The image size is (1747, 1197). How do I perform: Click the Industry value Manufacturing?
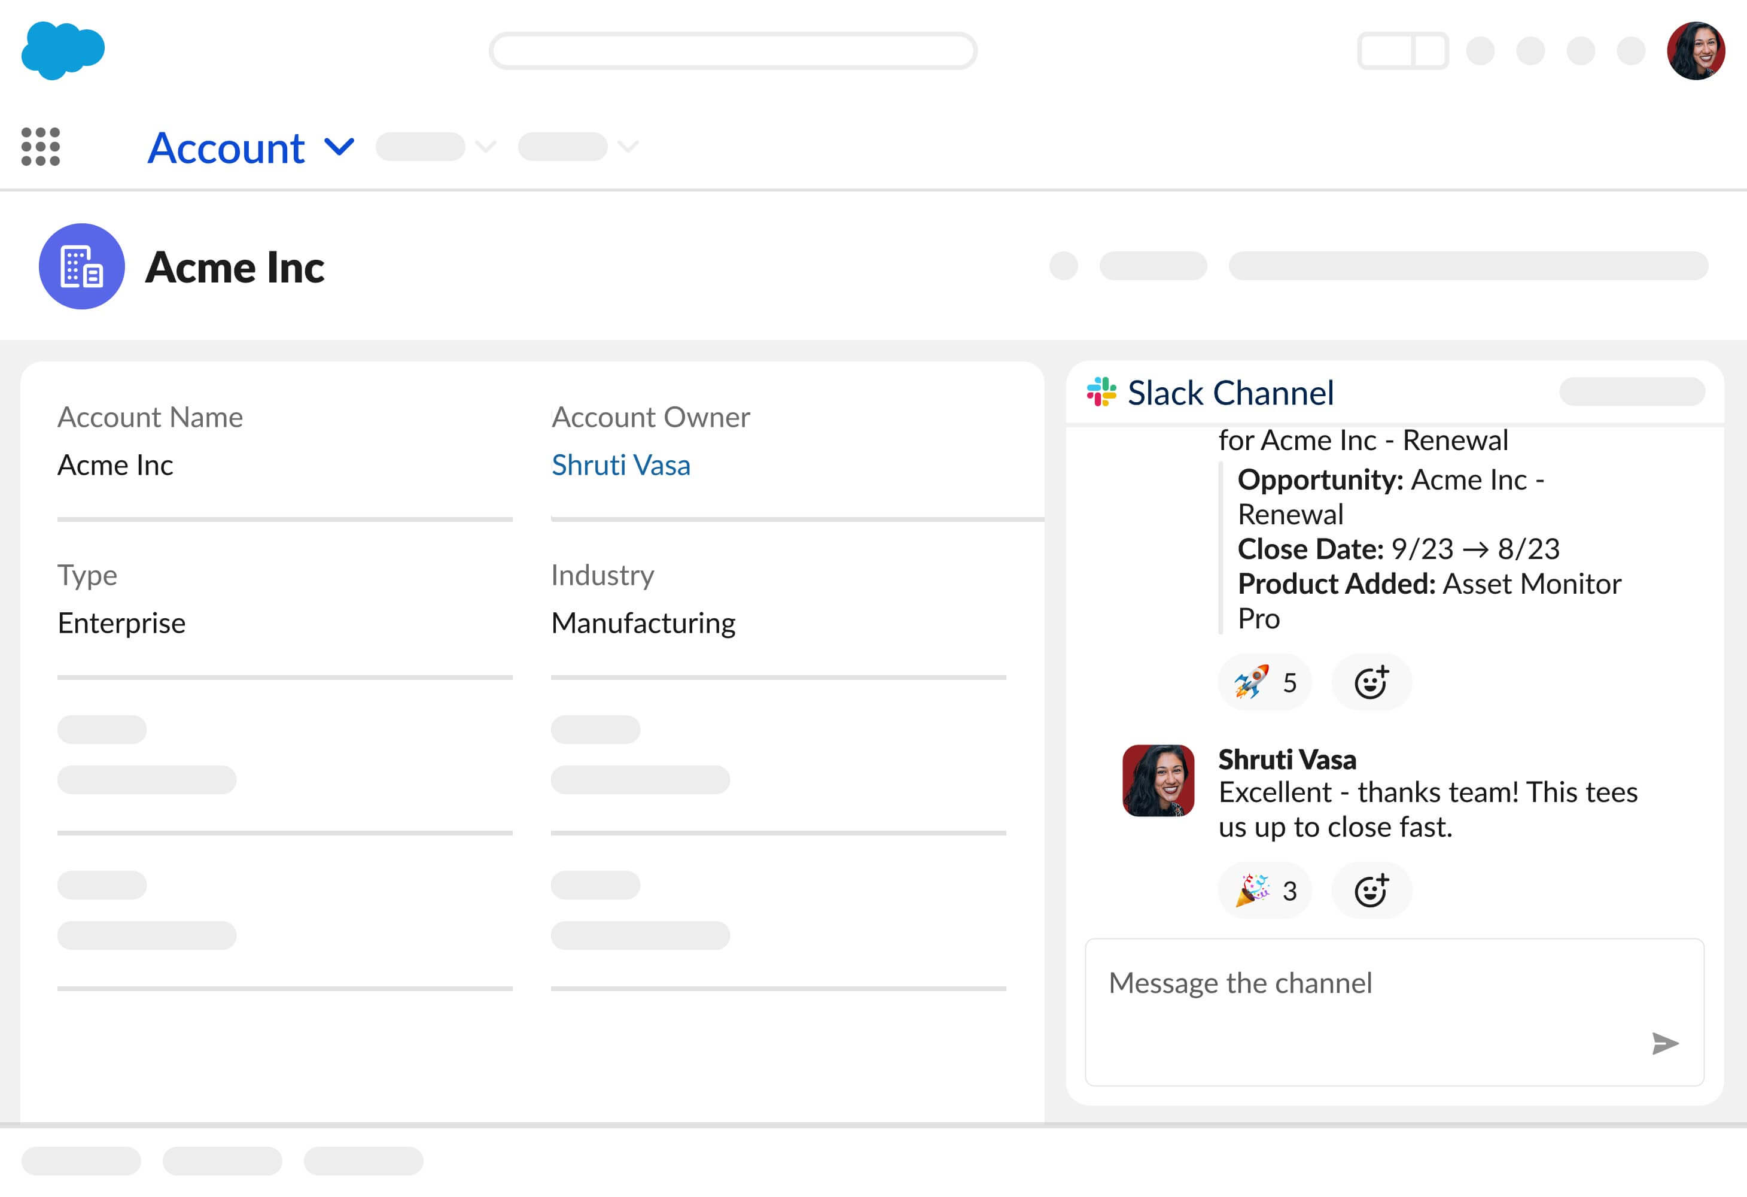[x=644, y=623]
